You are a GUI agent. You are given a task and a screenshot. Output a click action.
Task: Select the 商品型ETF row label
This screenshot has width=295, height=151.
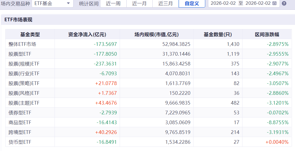click(x=20, y=122)
